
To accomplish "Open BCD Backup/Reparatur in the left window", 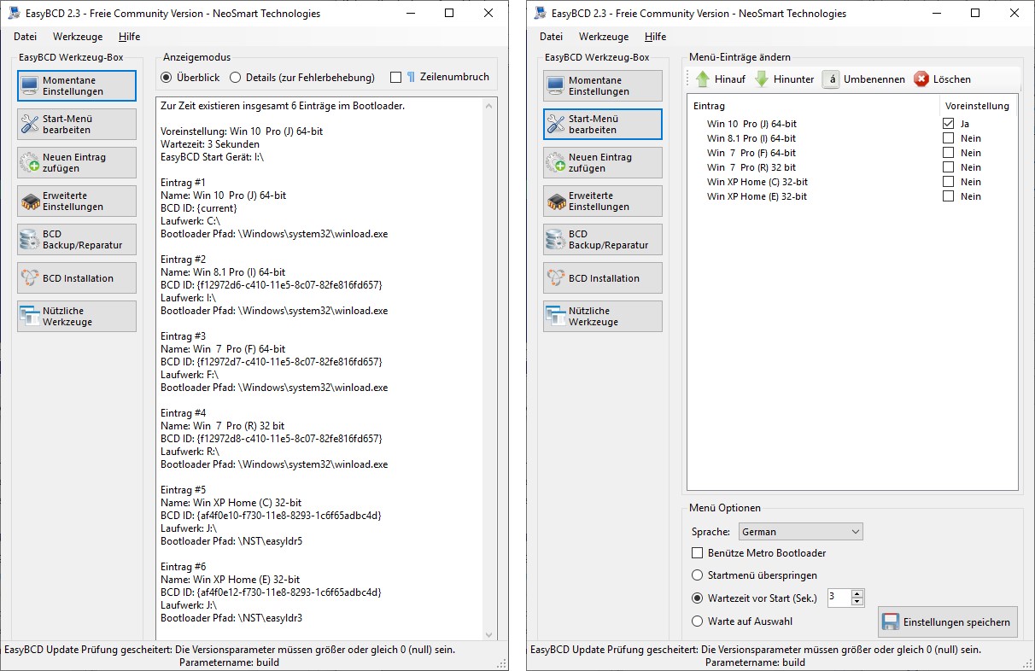I will (77, 239).
